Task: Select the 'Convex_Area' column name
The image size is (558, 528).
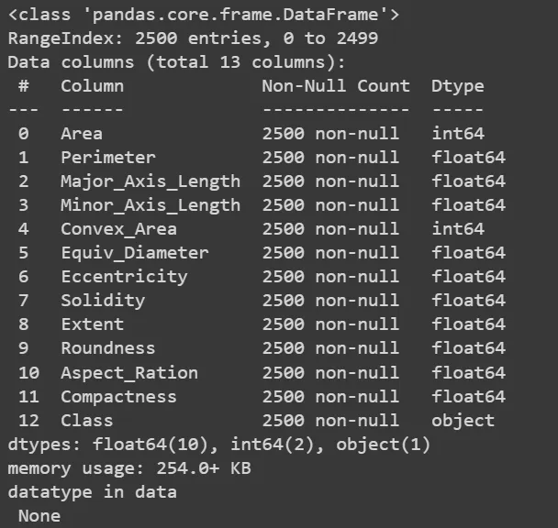Action: (118, 229)
